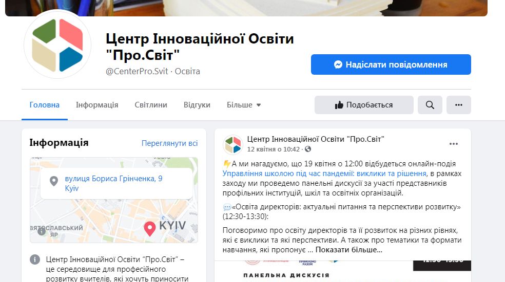Image resolution: width=505 pixels, height=282 pixels.
Task: Open the panel discussion image in the post
Action: [x=343, y=271]
